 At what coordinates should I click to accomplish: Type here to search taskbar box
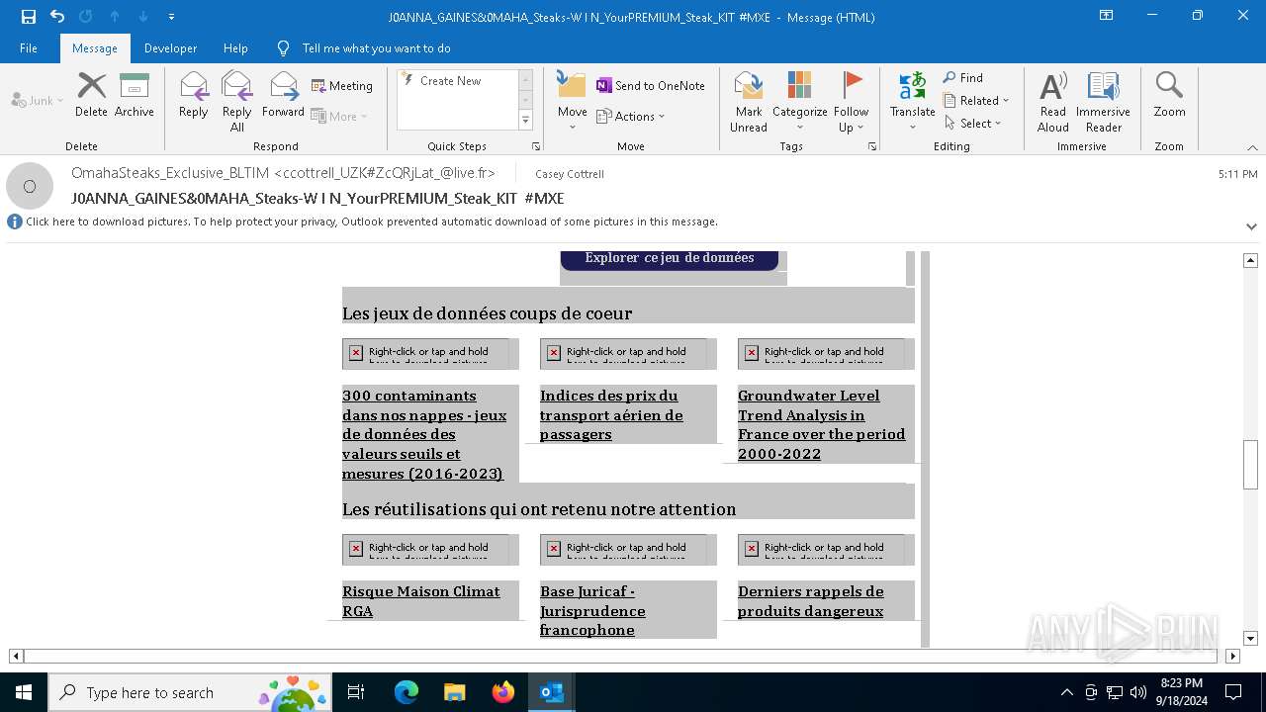point(188,692)
